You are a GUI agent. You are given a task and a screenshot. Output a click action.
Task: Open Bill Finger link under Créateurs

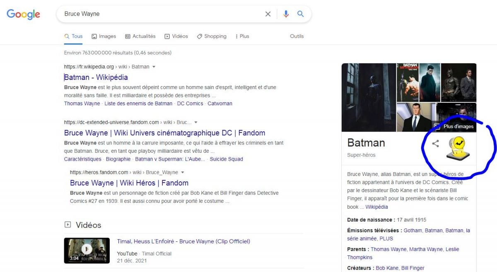(x=413, y=268)
